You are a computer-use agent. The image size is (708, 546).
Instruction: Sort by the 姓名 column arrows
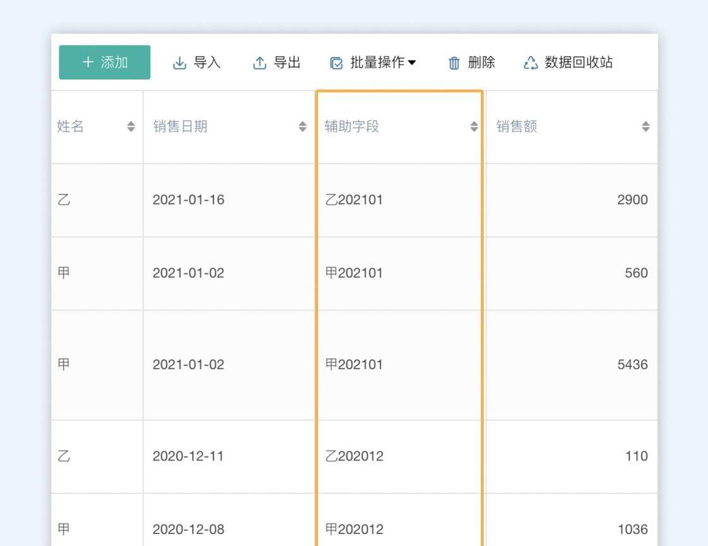pyautogui.click(x=131, y=126)
